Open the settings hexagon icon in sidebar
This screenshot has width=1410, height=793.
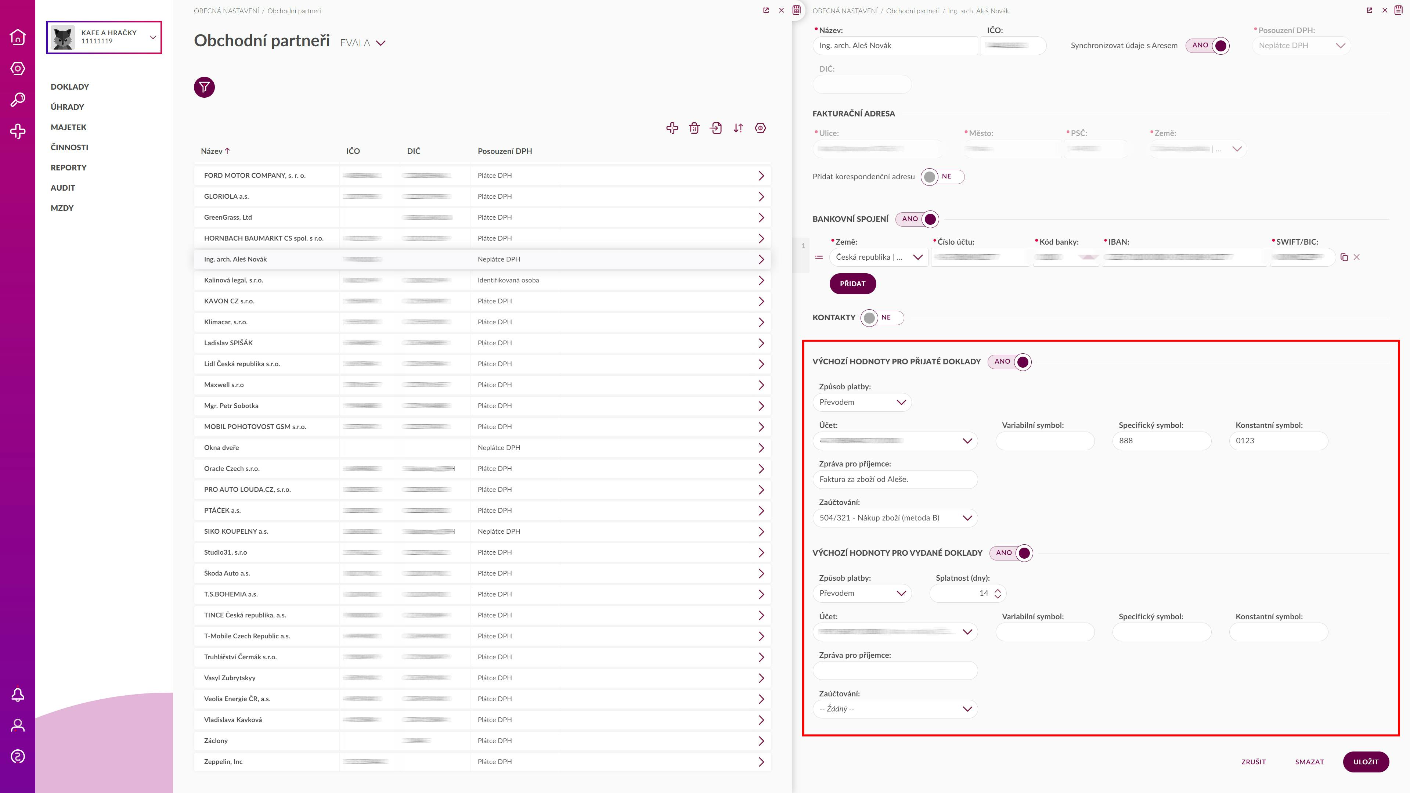tap(18, 68)
